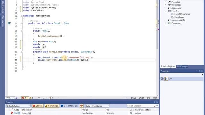
Task: Sort by the Project column header
Action: click(85, 110)
